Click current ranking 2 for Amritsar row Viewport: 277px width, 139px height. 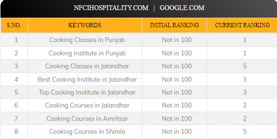(x=245, y=119)
